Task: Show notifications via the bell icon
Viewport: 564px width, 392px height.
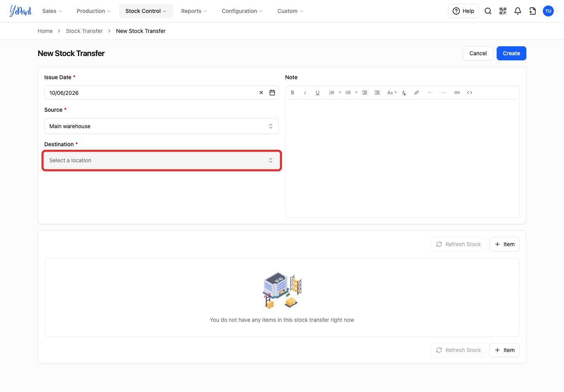Action: 518,11
